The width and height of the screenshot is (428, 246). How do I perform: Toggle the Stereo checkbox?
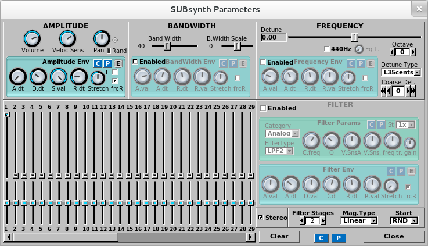[x=261, y=218]
